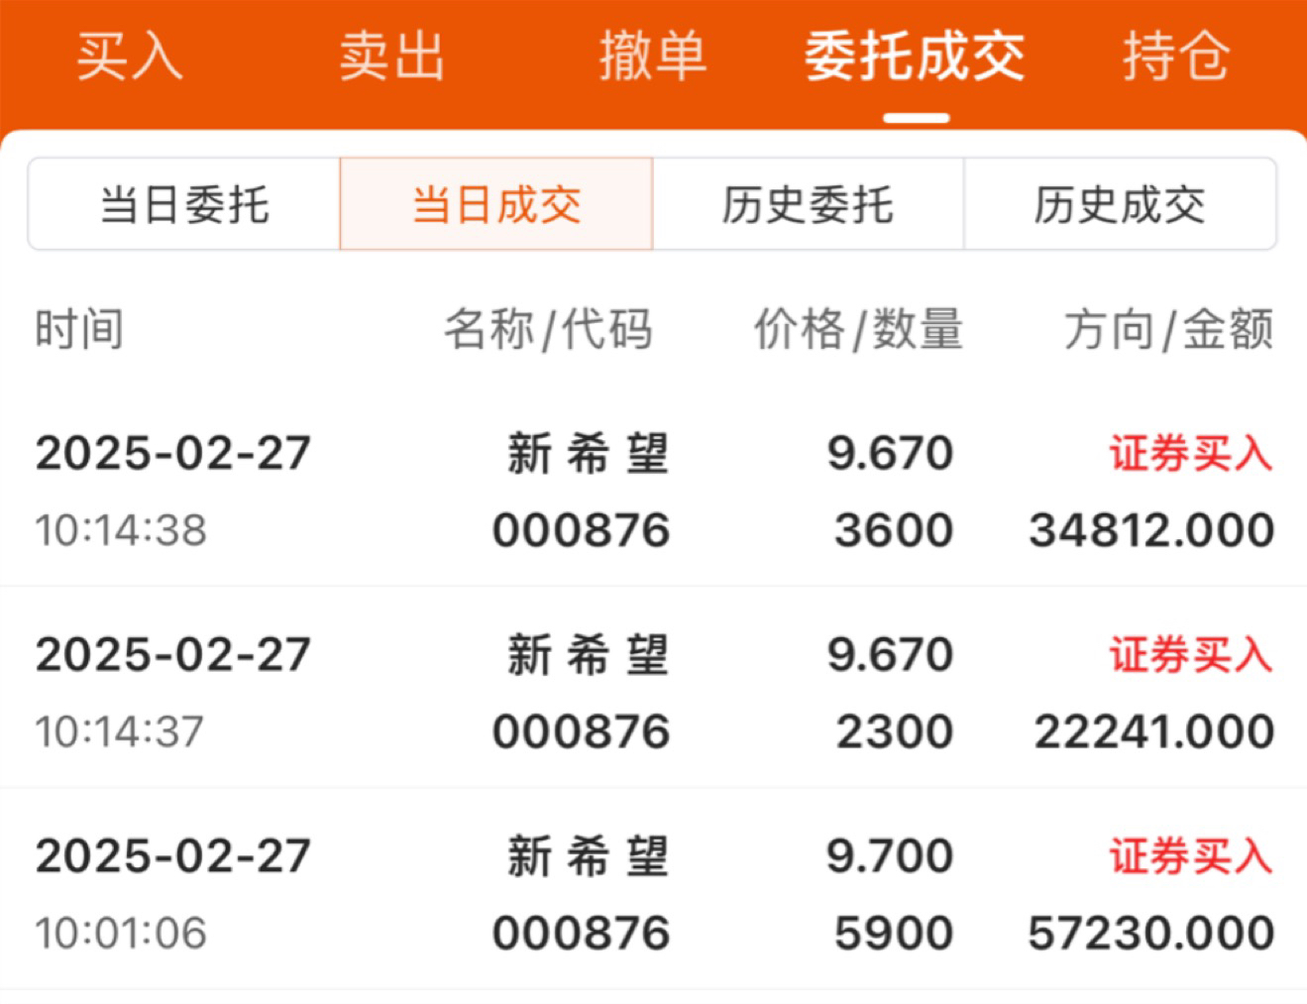Select amount 34812.000
Viewport: 1307px width, 1004px height.
(1151, 530)
